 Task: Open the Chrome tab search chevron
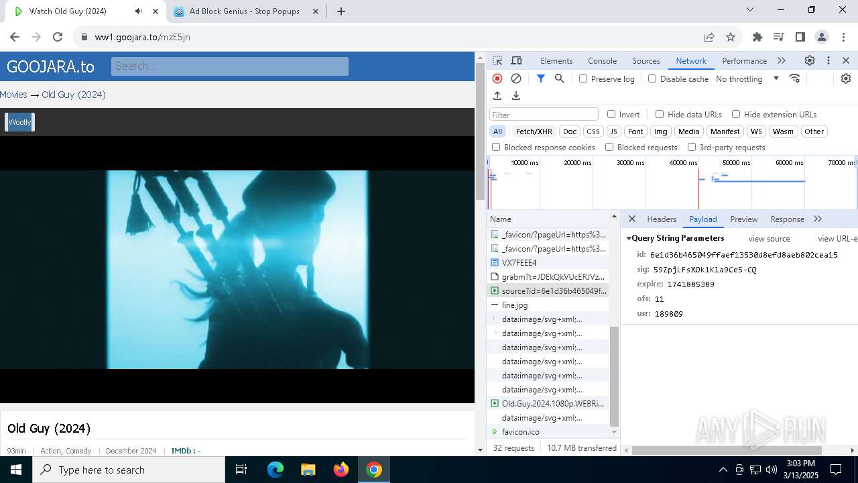[750, 9]
